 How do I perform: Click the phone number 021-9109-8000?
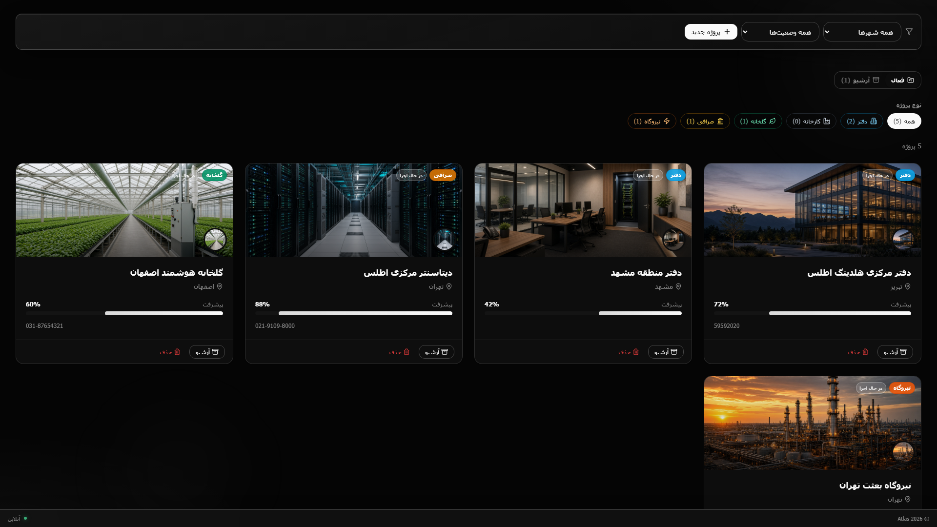[x=275, y=326]
